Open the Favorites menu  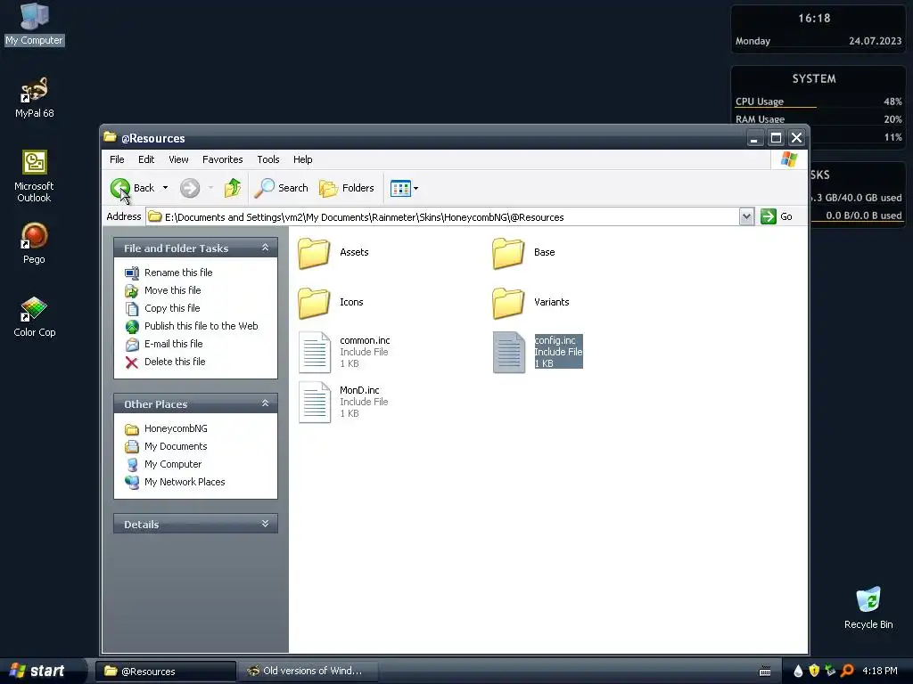point(222,159)
